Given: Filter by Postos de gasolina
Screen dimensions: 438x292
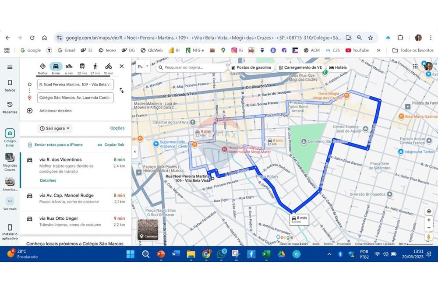Looking at the screenshot, I should pos(251,68).
